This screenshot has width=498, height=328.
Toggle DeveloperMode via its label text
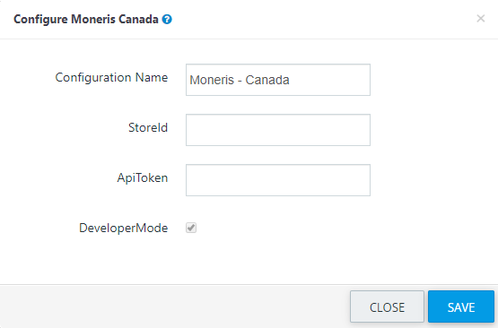click(x=124, y=229)
